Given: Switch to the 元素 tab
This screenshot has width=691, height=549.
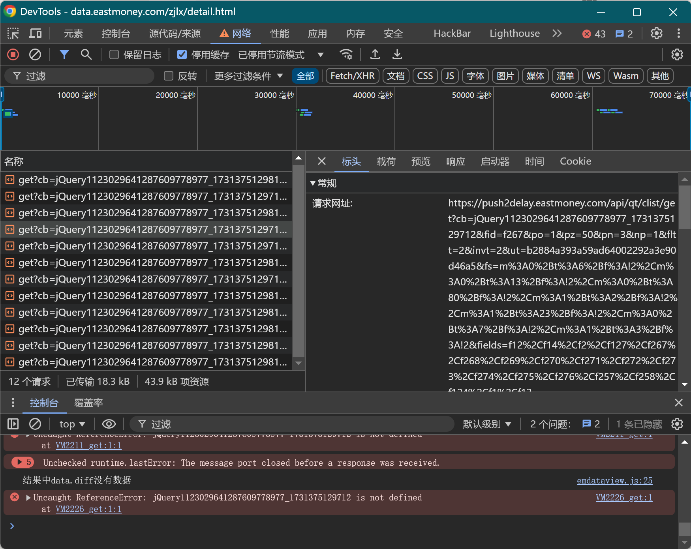Looking at the screenshot, I should tap(73, 34).
